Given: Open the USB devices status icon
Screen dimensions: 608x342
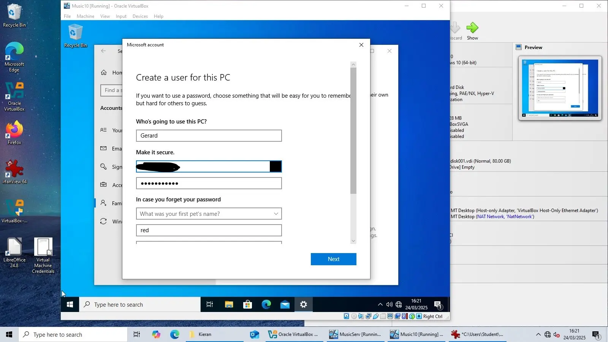Looking at the screenshot, I should click(376, 316).
